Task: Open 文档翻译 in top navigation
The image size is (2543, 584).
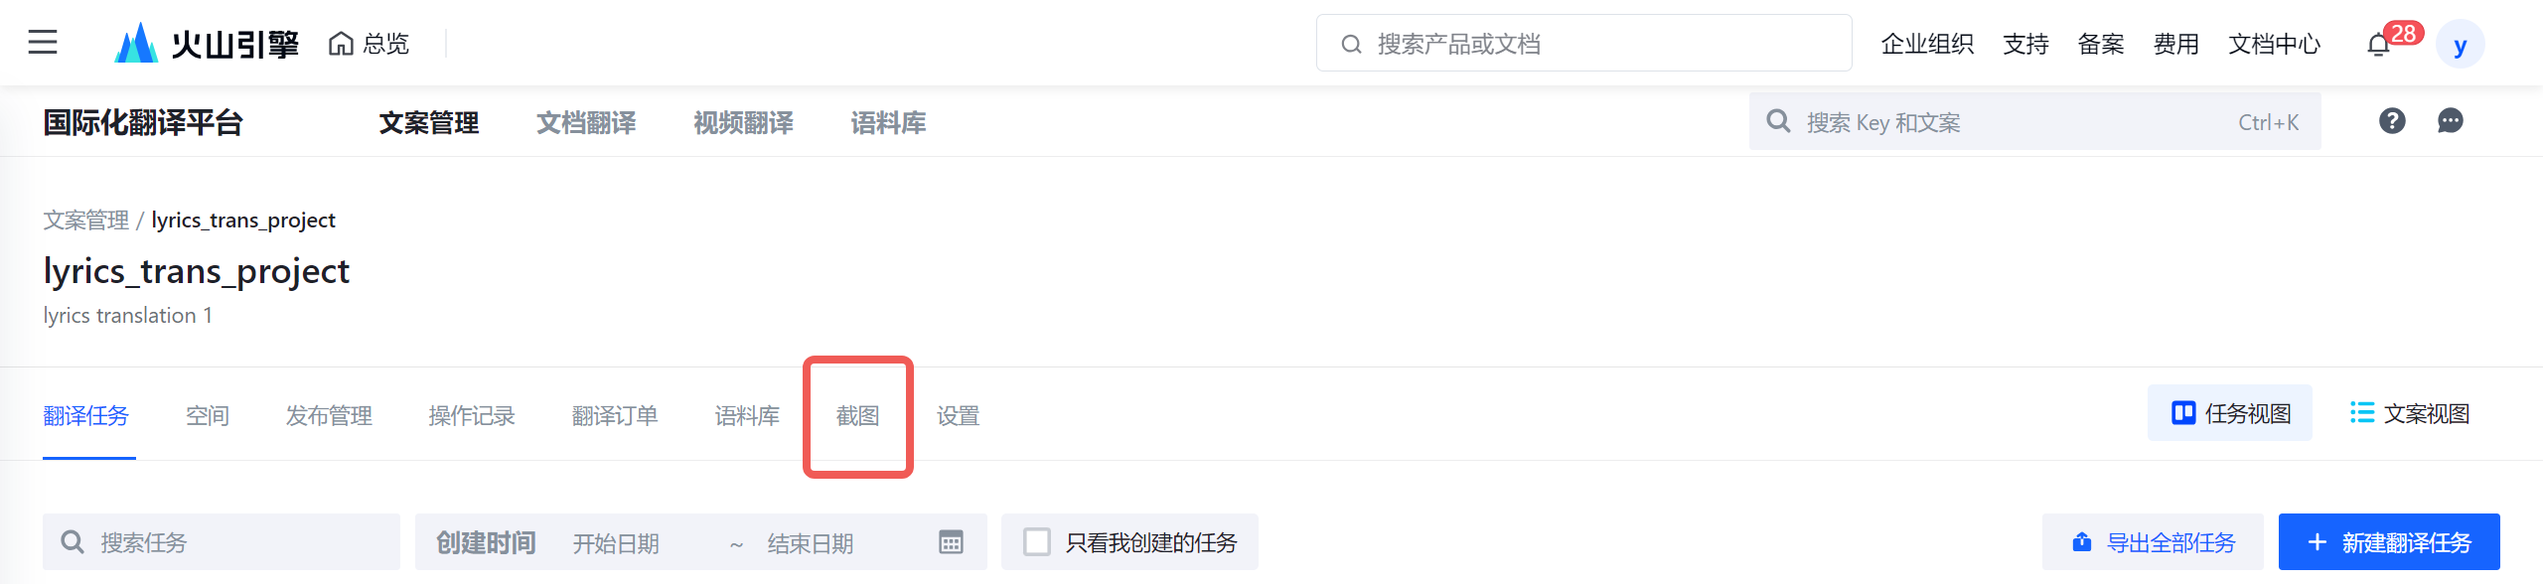Action: pyautogui.click(x=586, y=123)
